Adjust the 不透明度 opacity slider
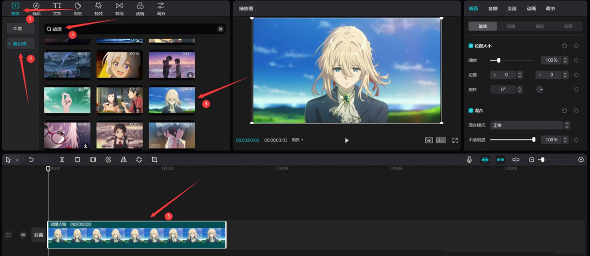The width and height of the screenshot is (590, 256). [x=533, y=140]
